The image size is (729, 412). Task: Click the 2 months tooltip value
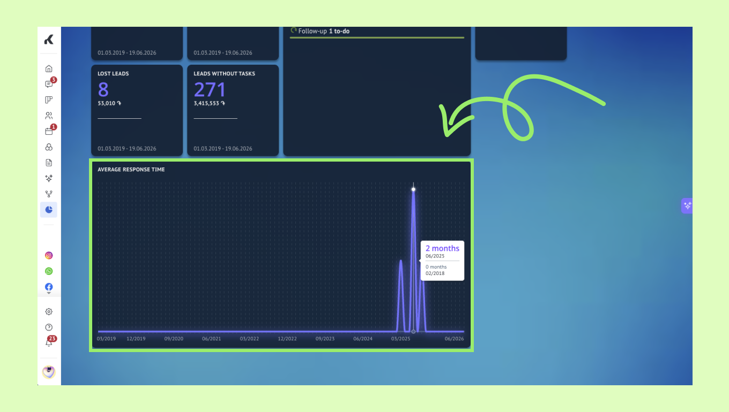tap(442, 248)
